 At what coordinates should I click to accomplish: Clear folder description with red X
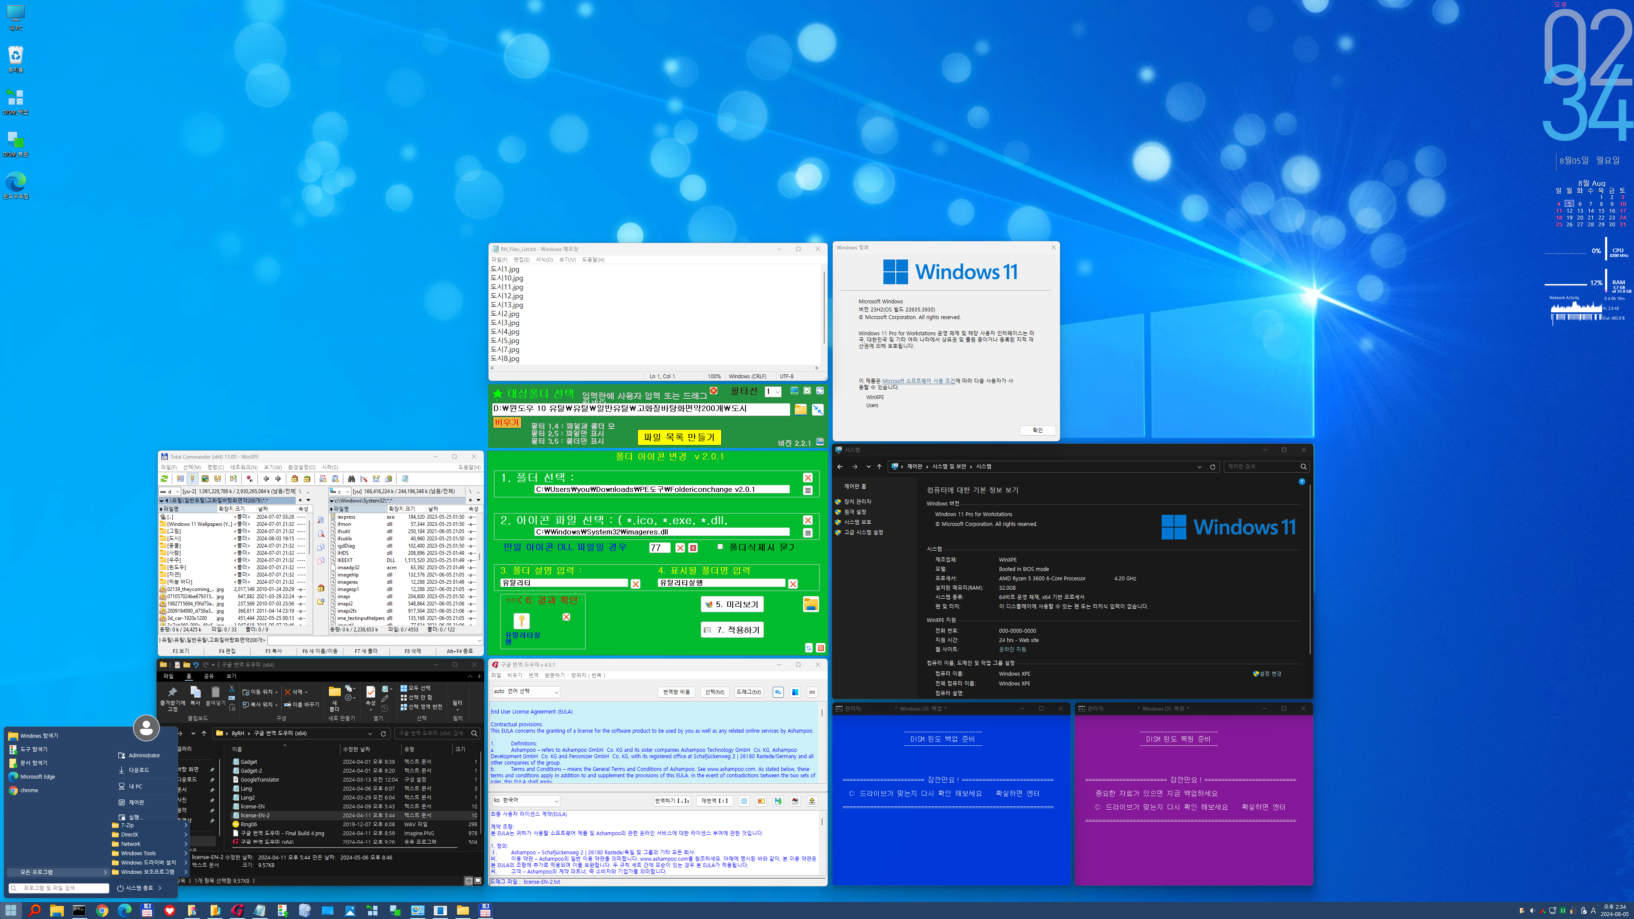pos(636,583)
